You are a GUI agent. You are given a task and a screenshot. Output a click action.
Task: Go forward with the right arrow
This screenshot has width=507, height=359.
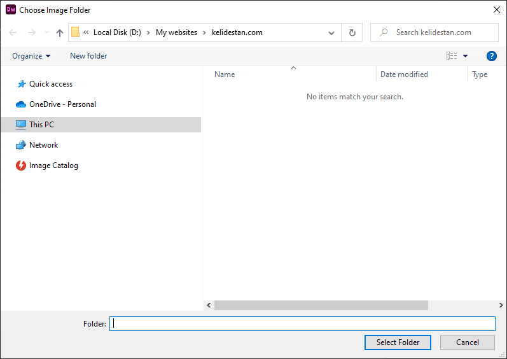click(32, 32)
